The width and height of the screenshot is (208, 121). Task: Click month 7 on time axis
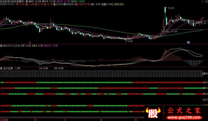pos(65,120)
